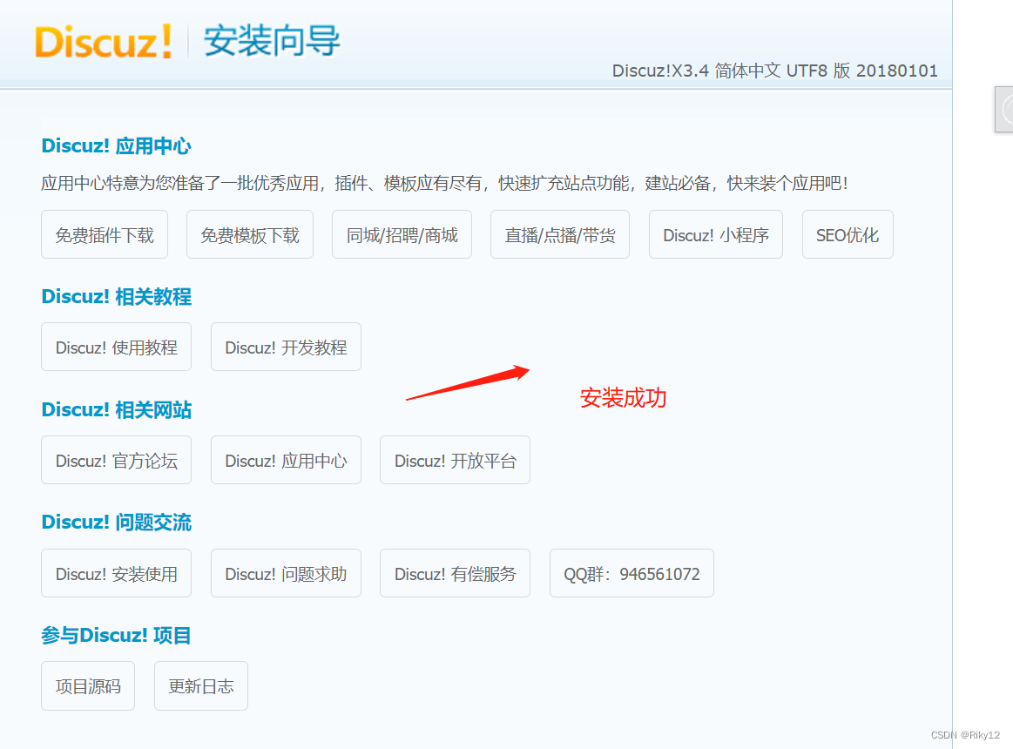
Task: Click QQ群：946561072 button
Action: click(631, 573)
